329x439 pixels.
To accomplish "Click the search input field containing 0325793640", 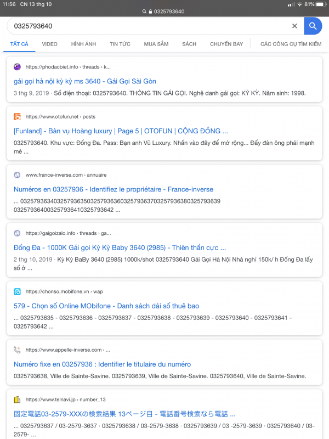I will pyautogui.click(x=148, y=26).
